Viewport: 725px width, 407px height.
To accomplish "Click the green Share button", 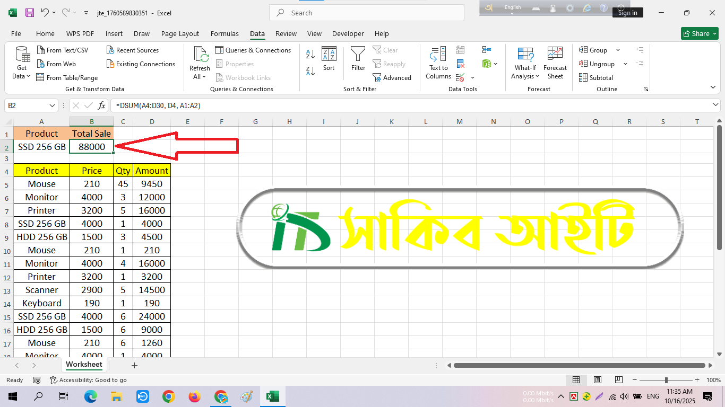I will pyautogui.click(x=700, y=33).
